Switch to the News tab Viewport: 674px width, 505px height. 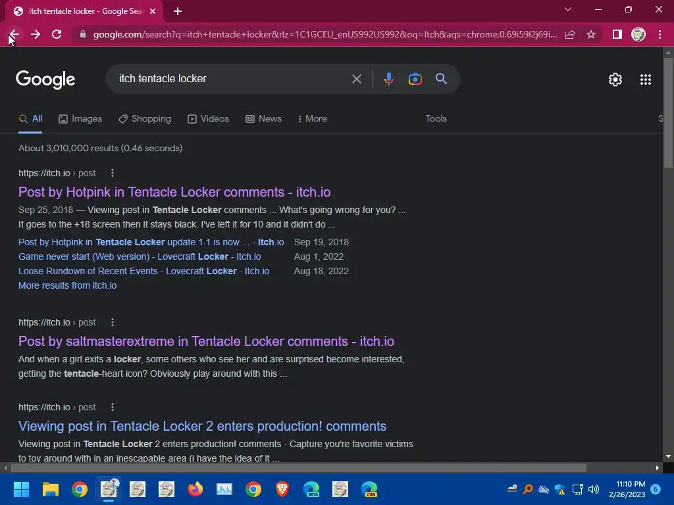click(263, 118)
